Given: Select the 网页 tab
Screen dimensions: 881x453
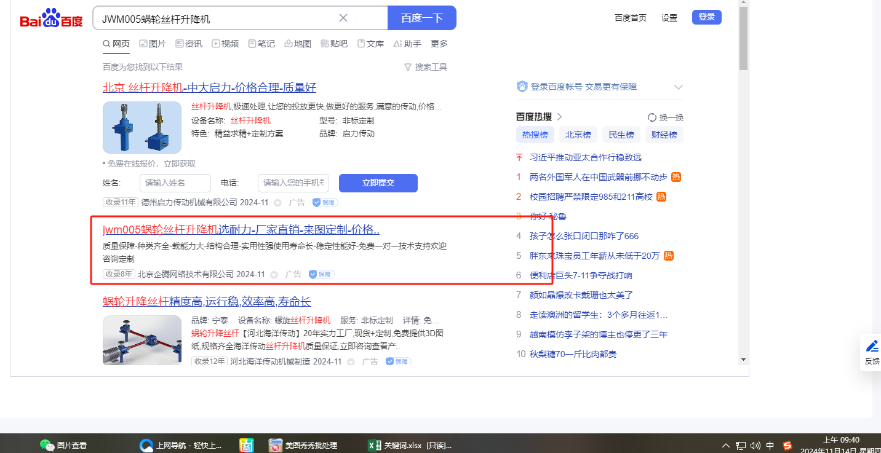Looking at the screenshot, I should pos(116,44).
